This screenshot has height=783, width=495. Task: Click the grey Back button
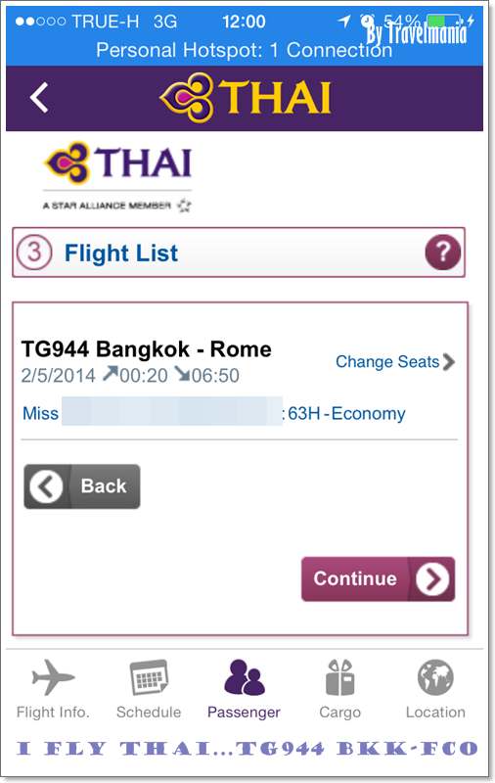(x=82, y=486)
